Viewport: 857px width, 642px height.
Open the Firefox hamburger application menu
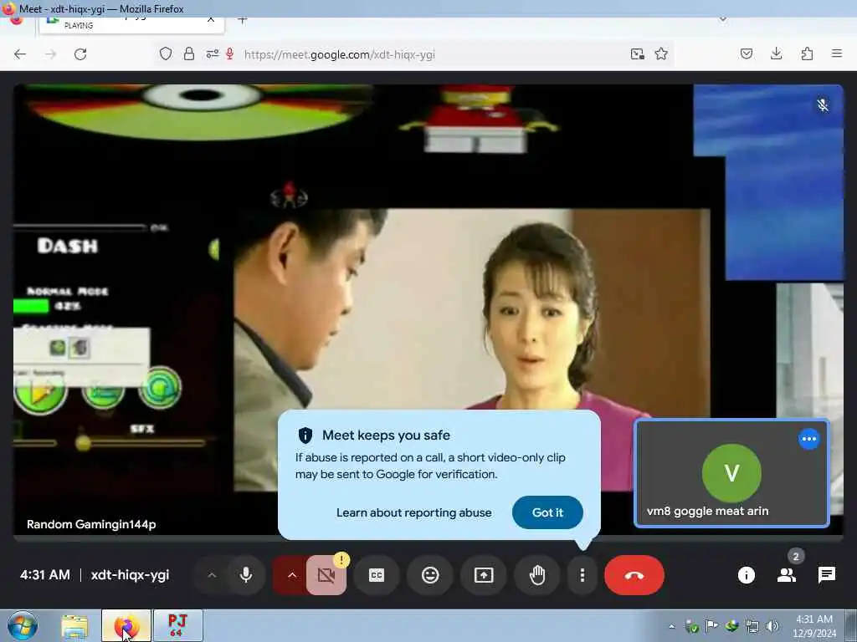(x=837, y=54)
